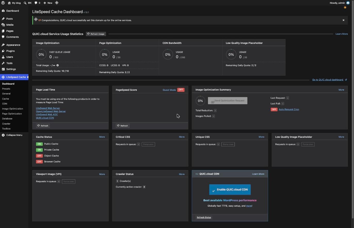Open the New content dropdown in admin bar
Viewport: 354px width, 228px height.
(48, 3)
